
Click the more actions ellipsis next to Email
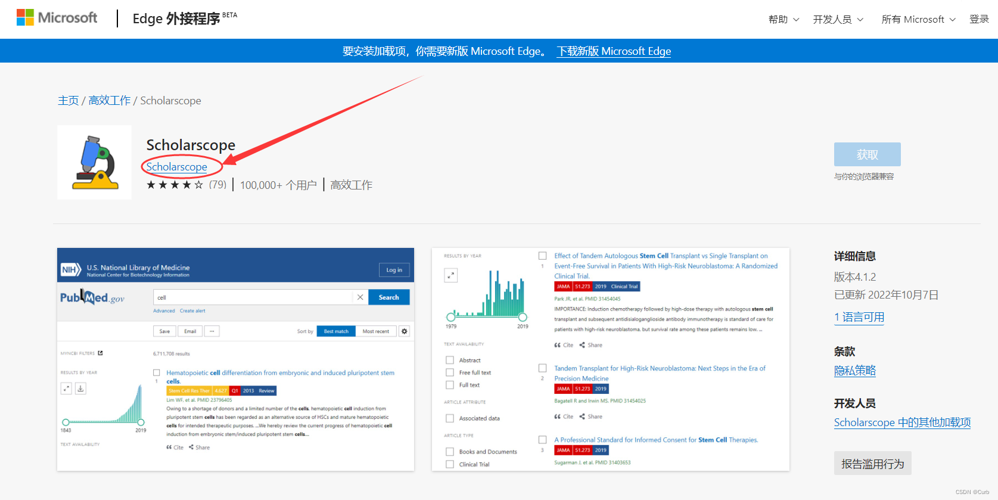(212, 331)
